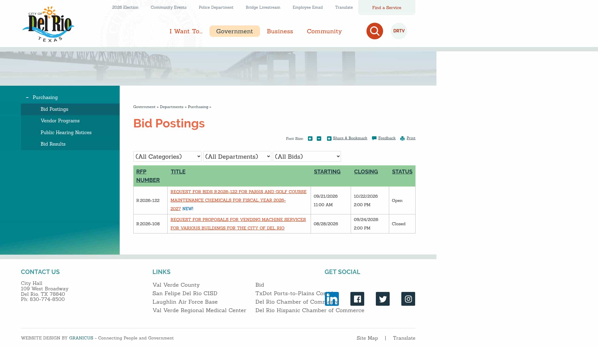Collapse the Purchasing sidebar section
This screenshot has height=347, width=598.
[27, 97]
